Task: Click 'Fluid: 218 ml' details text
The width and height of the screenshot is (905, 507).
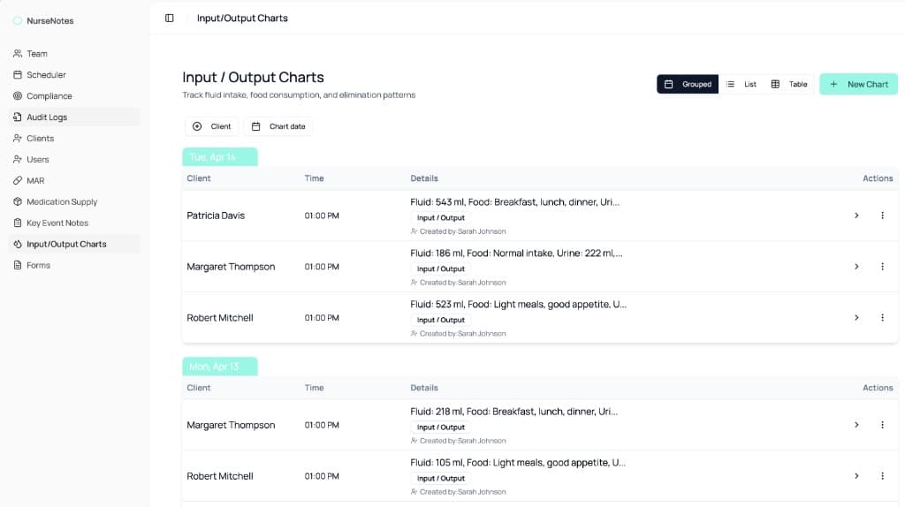Action: click(513, 412)
